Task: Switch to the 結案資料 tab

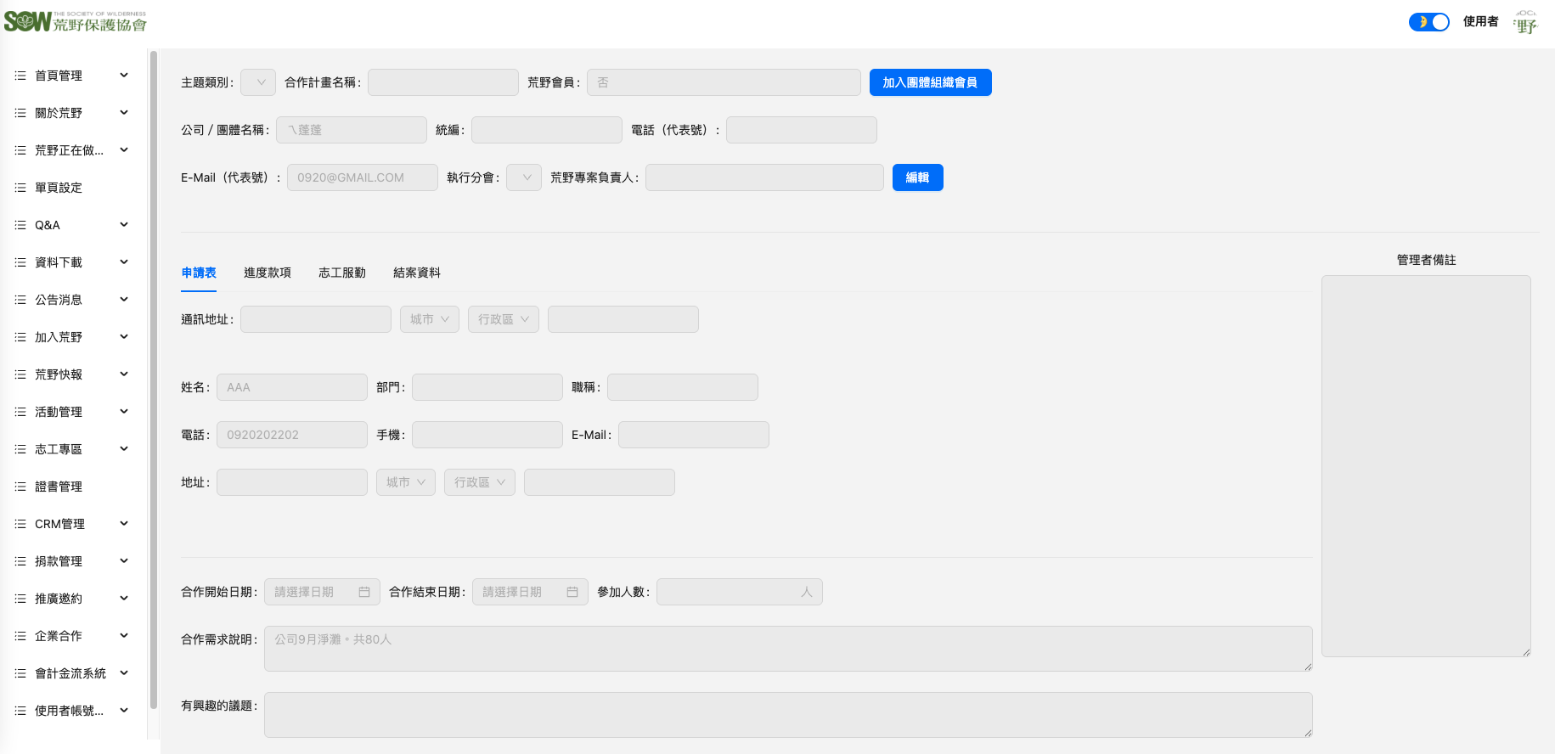Action: pyautogui.click(x=417, y=273)
